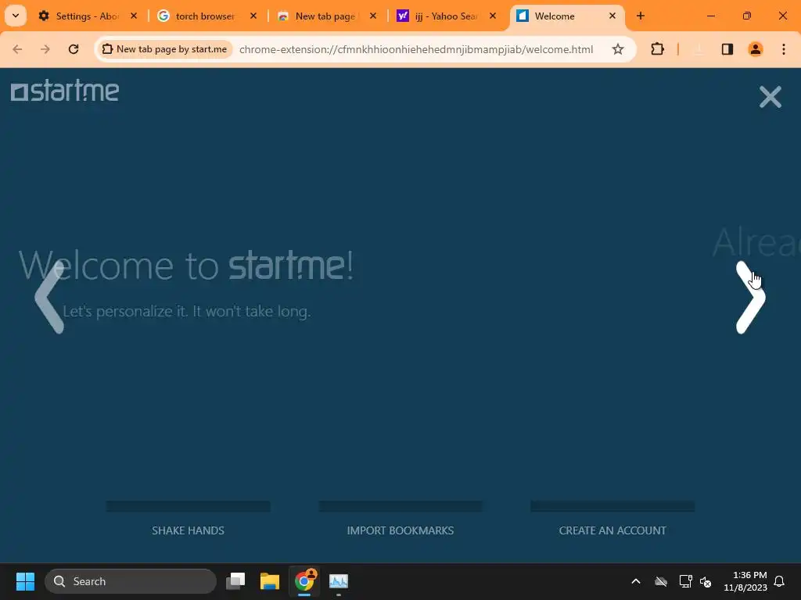Switch to the ijj - Yahoo Search tab
Screen dimensions: 801x600
coord(445,16)
